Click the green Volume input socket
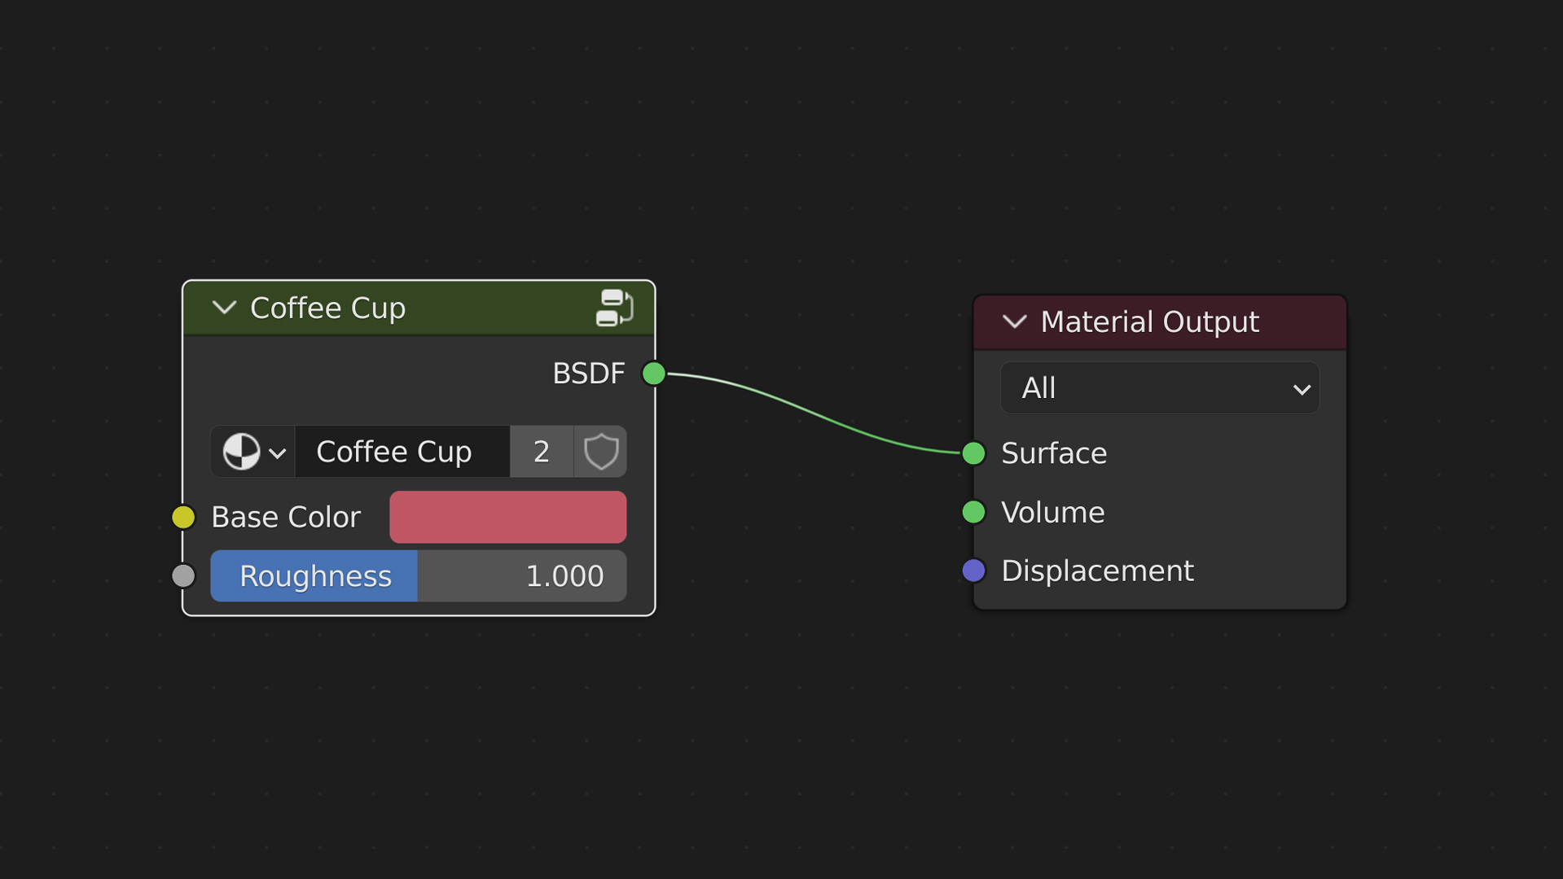The height and width of the screenshot is (879, 1563). (973, 512)
